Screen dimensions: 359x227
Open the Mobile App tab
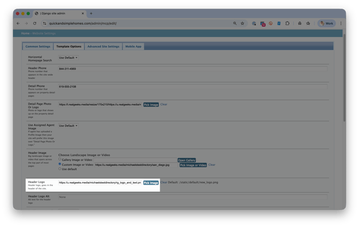[133, 46]
